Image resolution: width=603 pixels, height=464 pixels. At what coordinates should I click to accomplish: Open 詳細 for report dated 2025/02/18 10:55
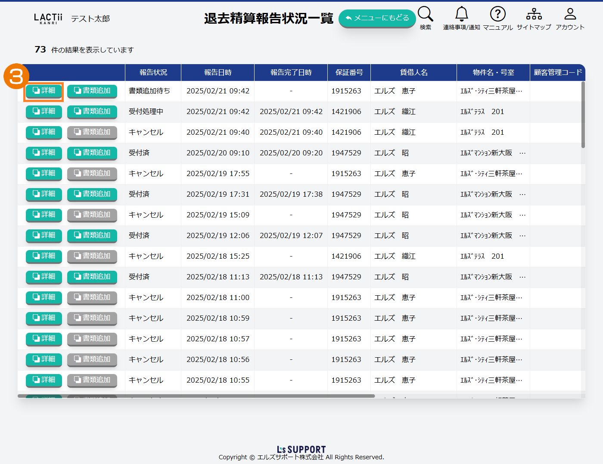(44, 380)
